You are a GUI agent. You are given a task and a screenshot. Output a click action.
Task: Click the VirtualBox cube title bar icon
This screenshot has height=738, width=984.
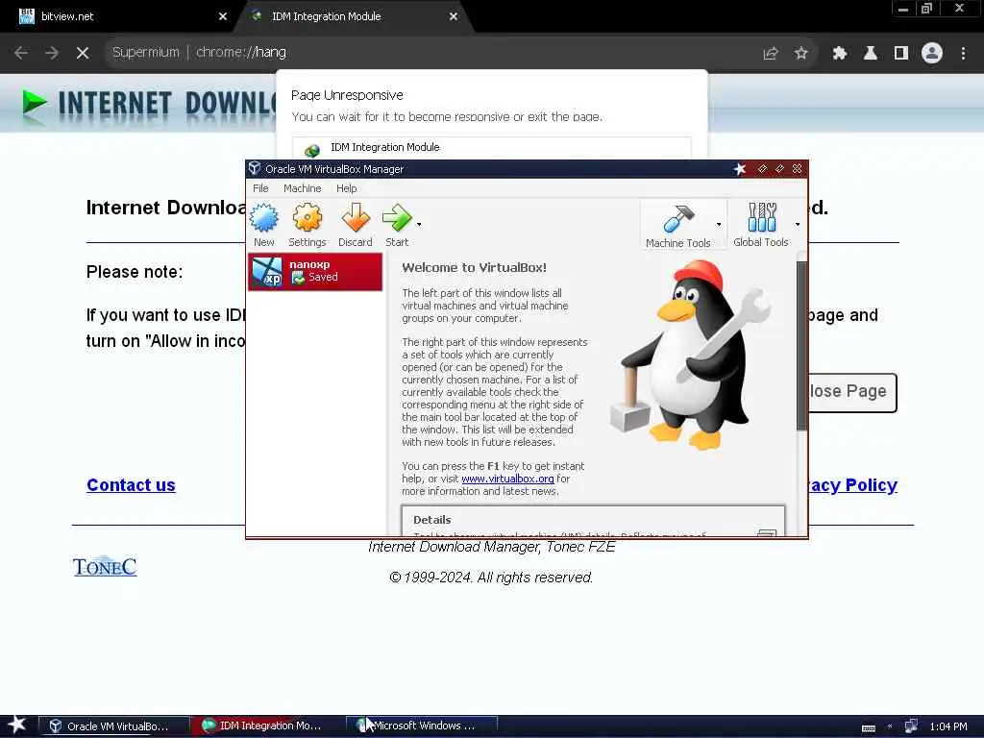tap(254, 168)
